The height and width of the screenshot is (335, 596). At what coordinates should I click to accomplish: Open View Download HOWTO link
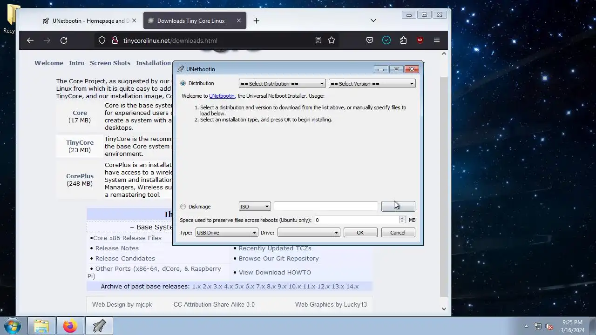tap(275, 272)
